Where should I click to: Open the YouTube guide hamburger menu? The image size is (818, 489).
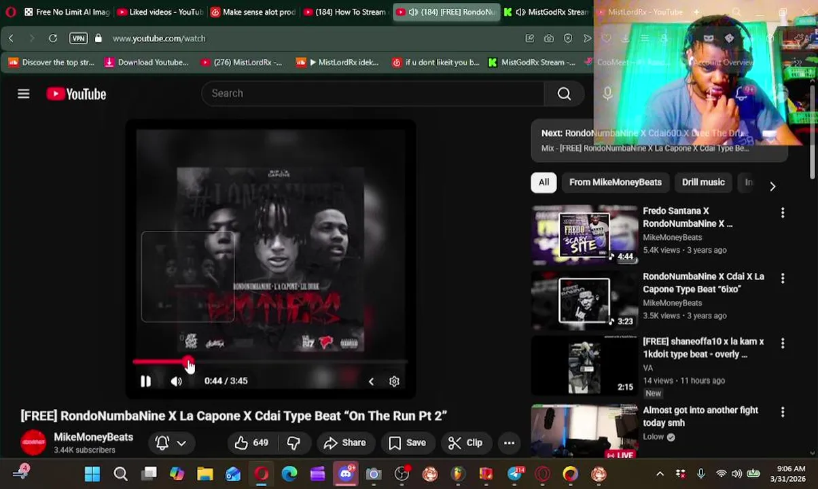click(x=24, y=94)
